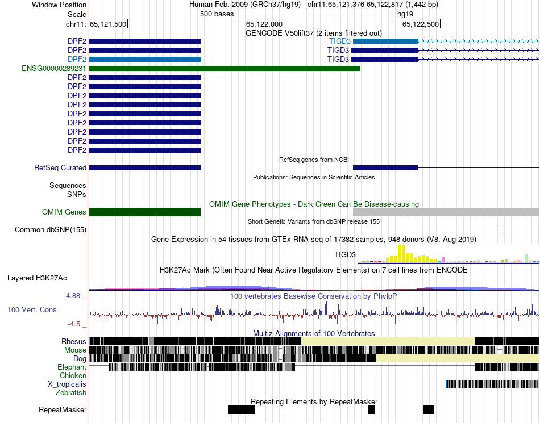Click the X_tropicalis alignment label
The image size is (540, 423).
point(67,384)
